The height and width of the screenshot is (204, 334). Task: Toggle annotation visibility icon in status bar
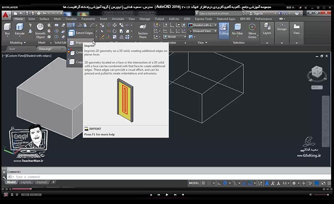pos(267,183)
